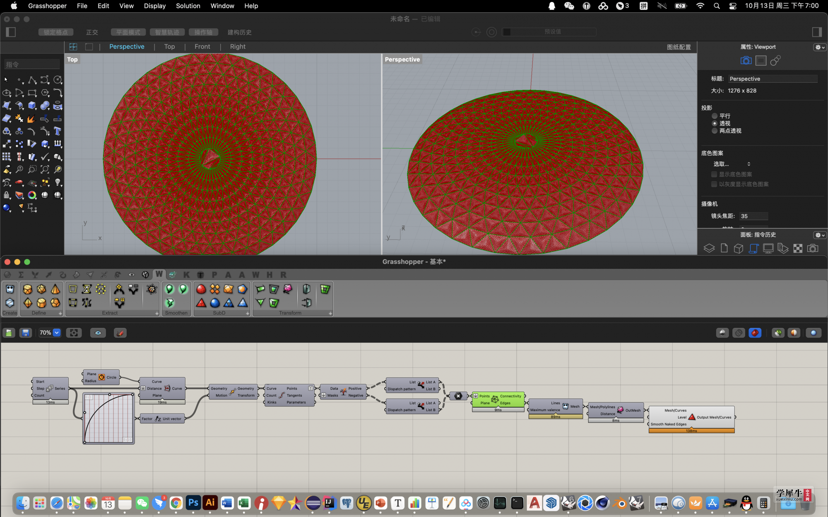
Task: Open the Display menu
Action: [155, 6]
